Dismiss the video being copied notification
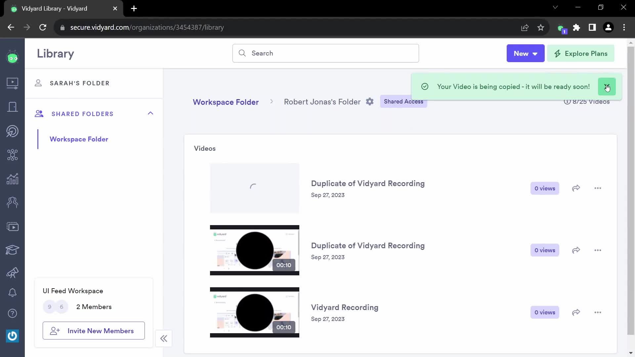 607,87
